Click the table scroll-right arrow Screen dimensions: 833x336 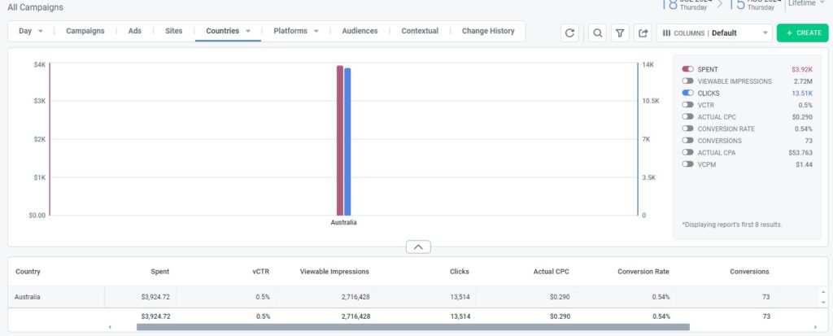pyautogui.click(x=815, y=327)
